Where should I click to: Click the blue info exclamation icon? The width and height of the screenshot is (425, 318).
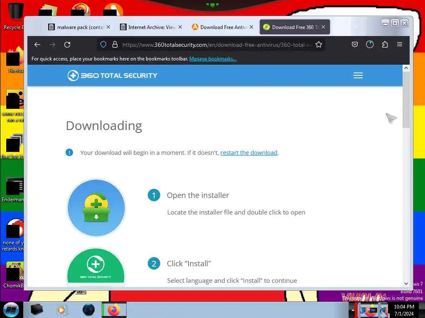(69, 152)
